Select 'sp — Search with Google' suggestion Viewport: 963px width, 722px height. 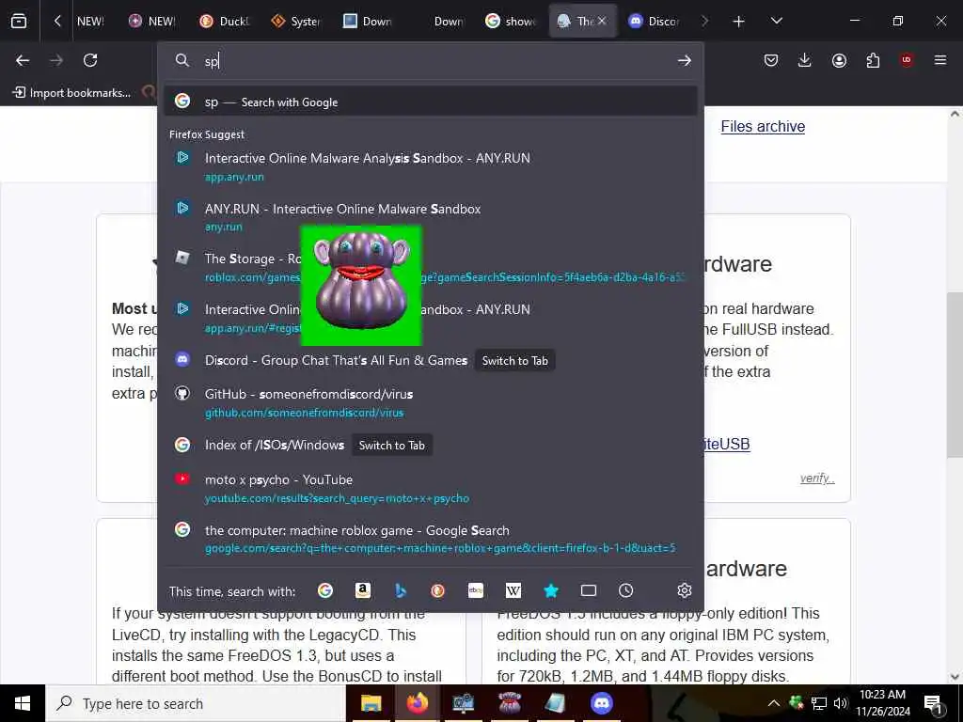pos(431,102)
